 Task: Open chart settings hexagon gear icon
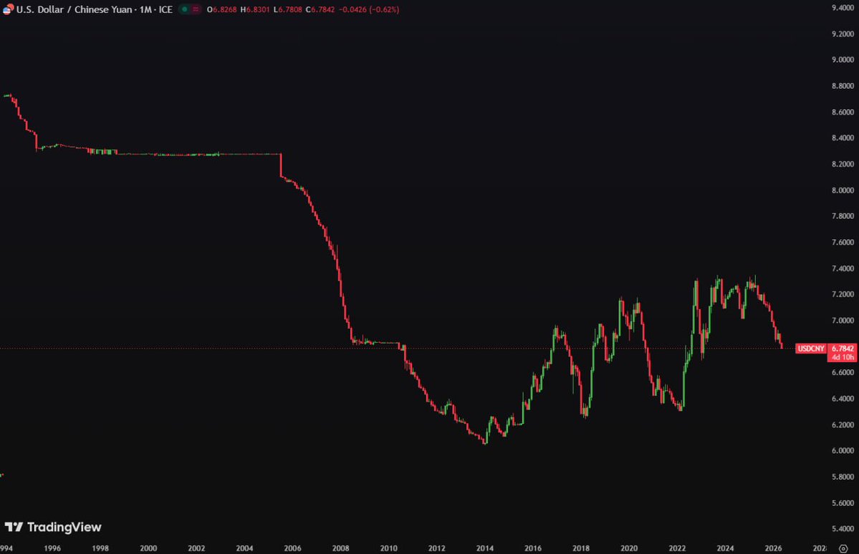[843, 548]
